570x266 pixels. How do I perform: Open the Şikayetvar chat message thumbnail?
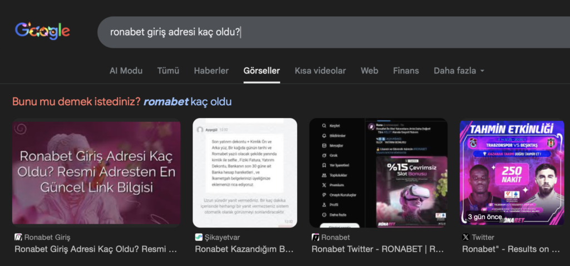(x=245, y=173)
